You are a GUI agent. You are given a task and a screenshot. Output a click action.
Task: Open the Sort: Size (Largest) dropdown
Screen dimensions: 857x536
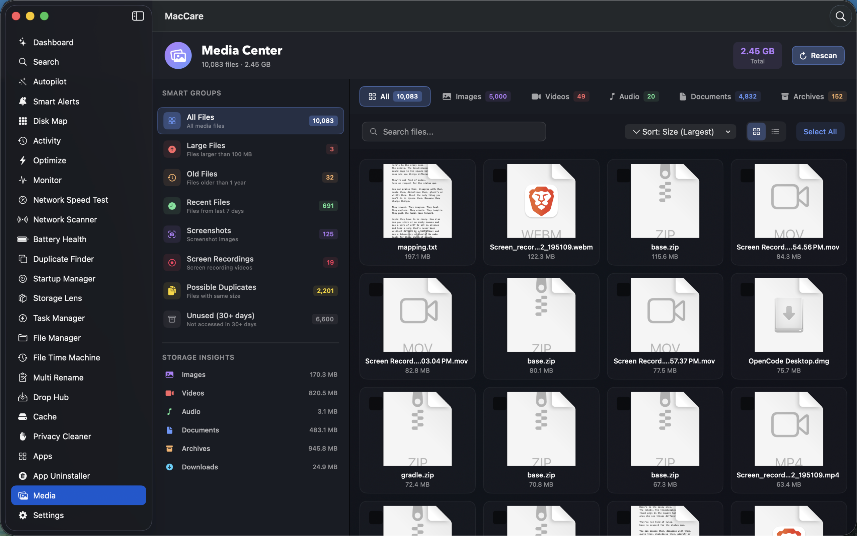[x=680, y=132]
